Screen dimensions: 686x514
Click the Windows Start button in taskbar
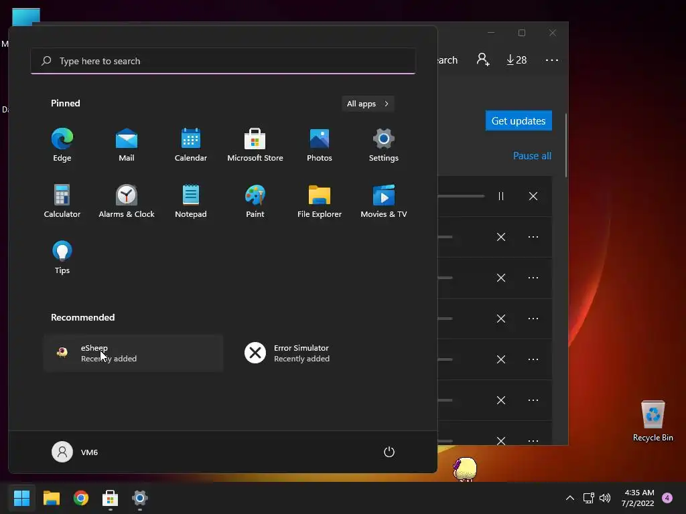(21, 498)
